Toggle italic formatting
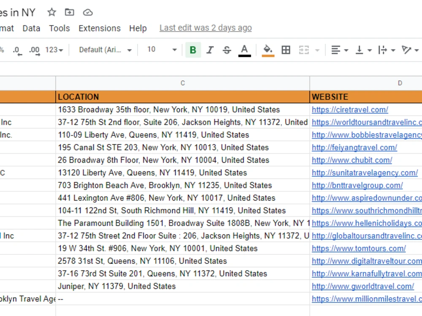The height and width of the screenshot is (316, 422). coord(210,50)
